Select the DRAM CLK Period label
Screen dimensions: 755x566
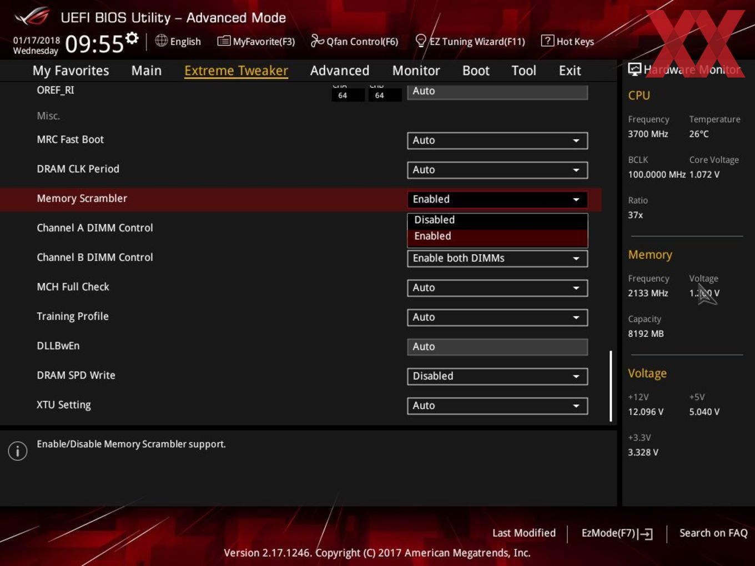click(78, 169)
